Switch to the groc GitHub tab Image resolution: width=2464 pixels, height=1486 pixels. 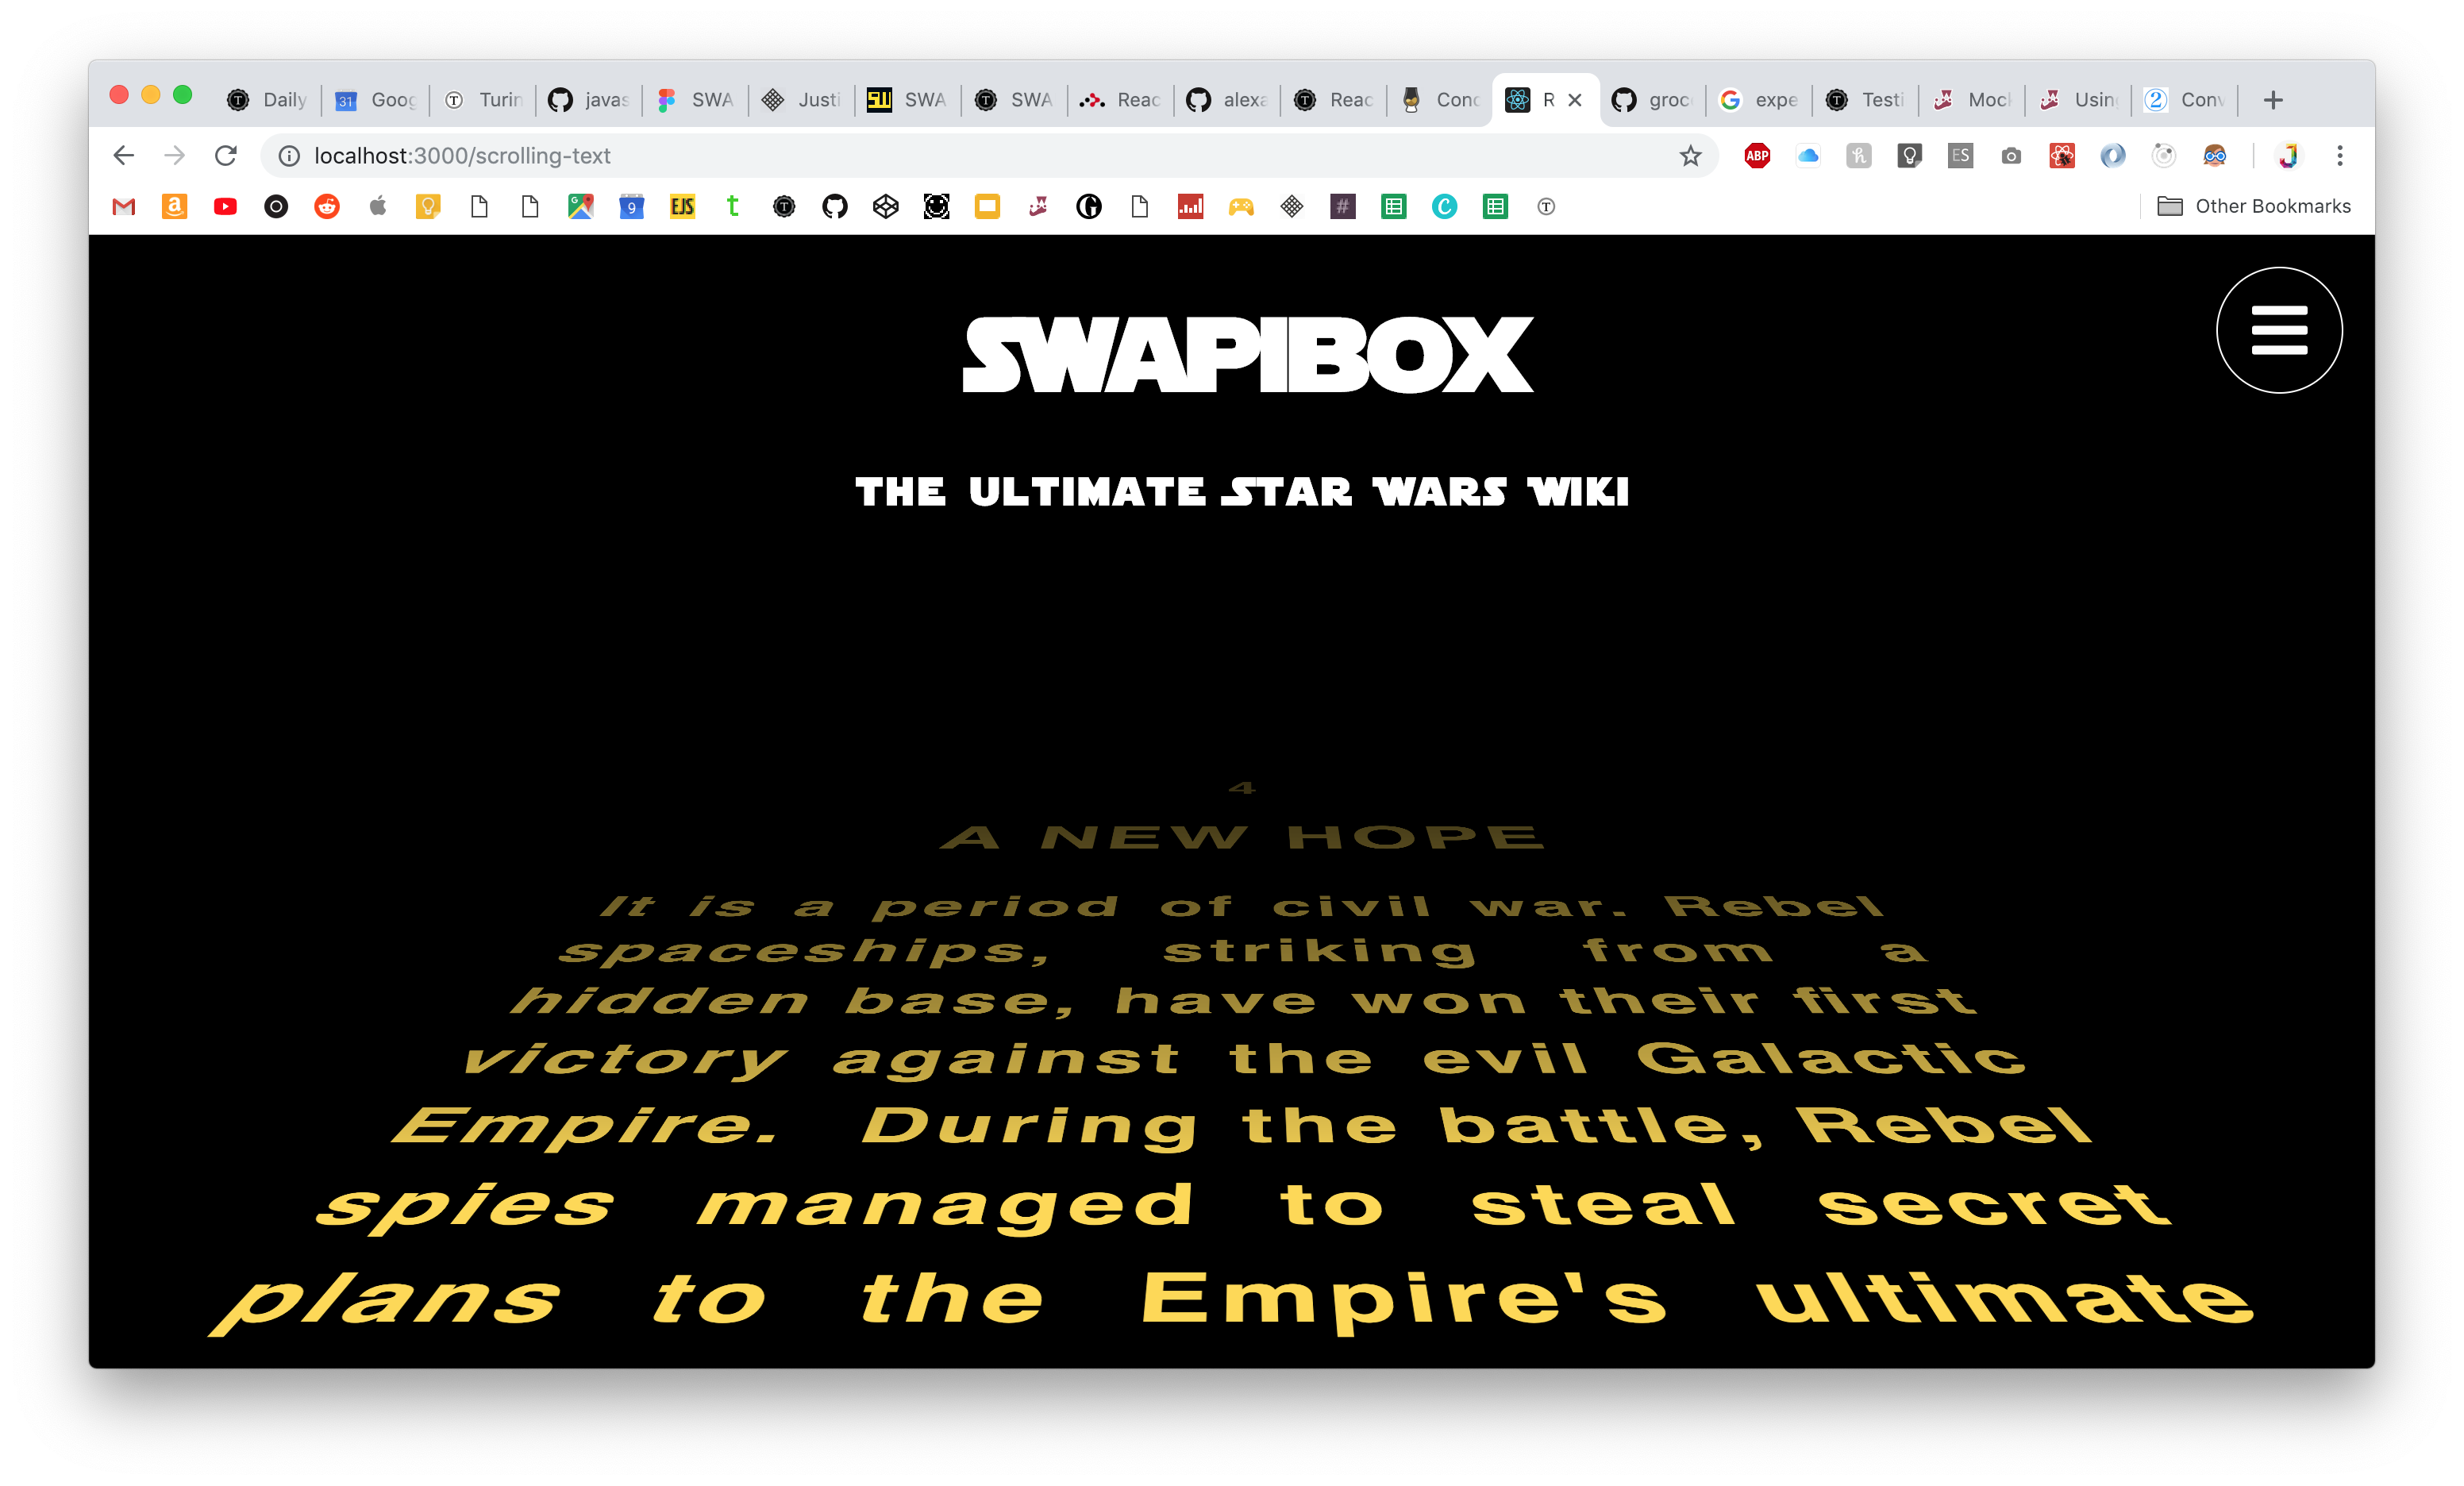click(x=1651, y=100)
